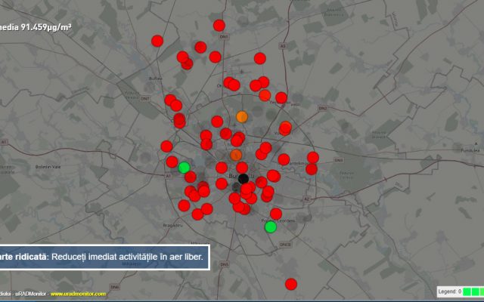
Task: Click the upper easternmost red marker near Pantelimon
Action: 312,158
